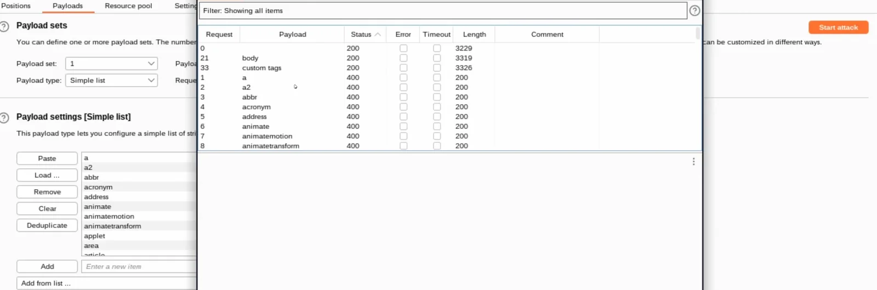Select abbr in the payload list
The image size is (877, 290).
click(139, 177)
